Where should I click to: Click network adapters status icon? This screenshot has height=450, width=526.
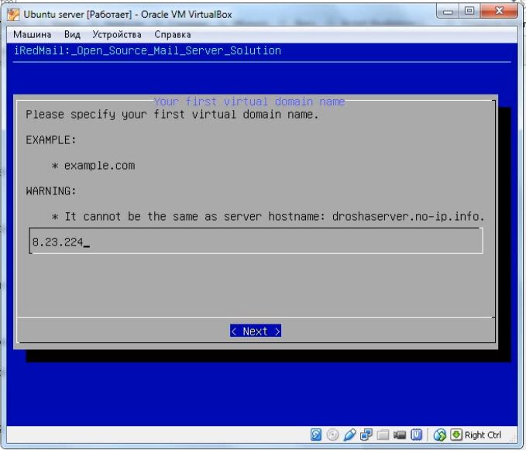[x=366, y=435]
